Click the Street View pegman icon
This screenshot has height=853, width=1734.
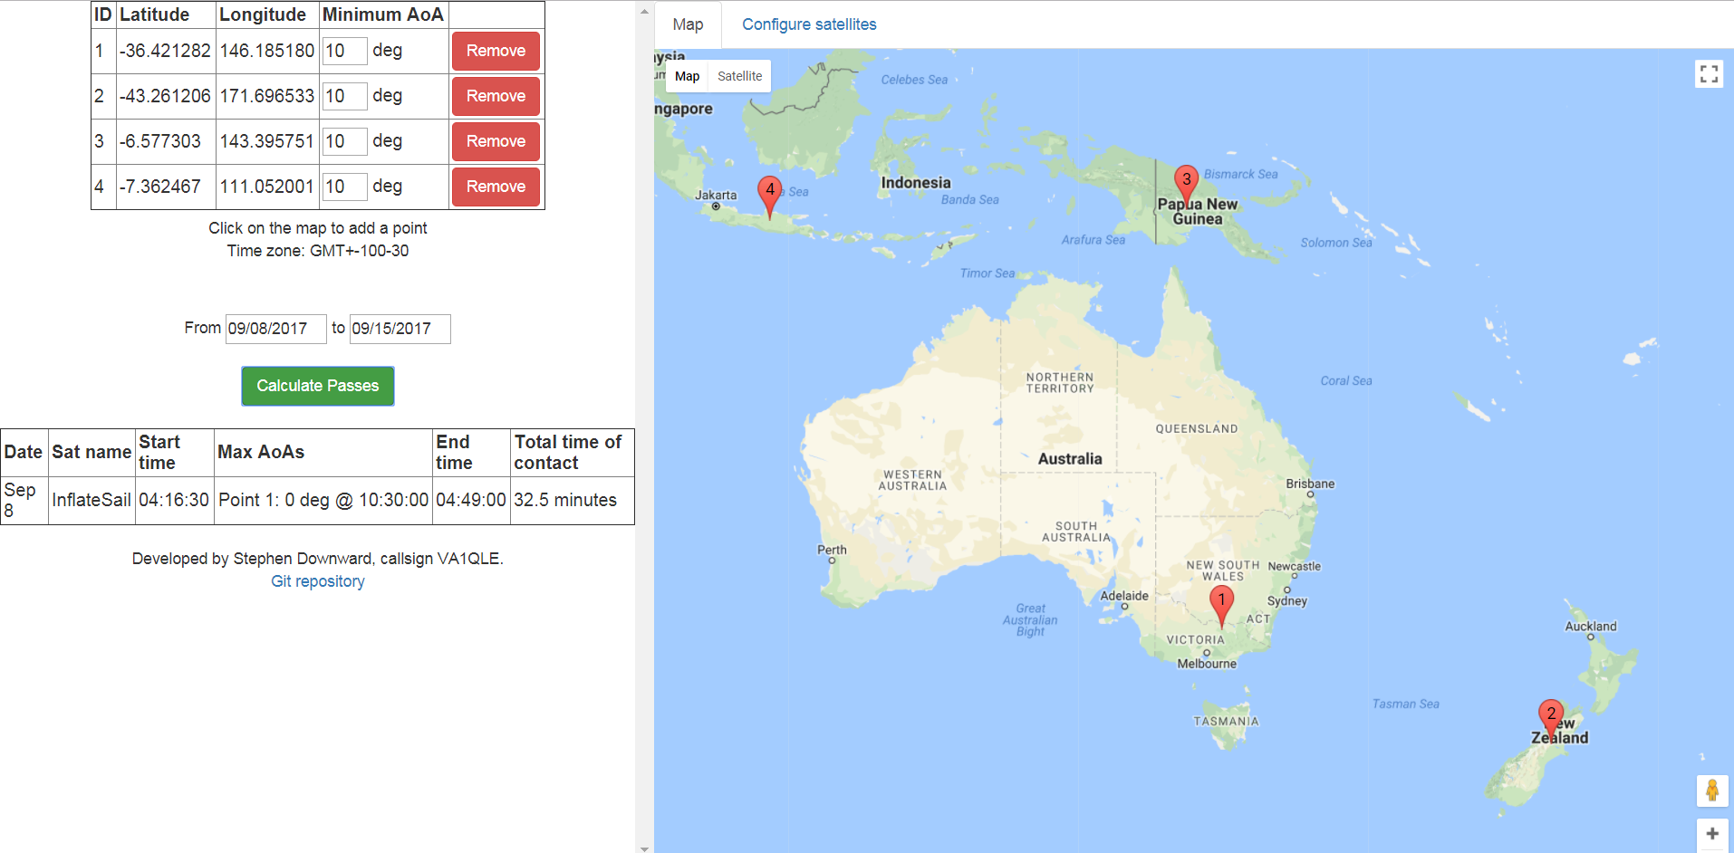pos(1711,791)
